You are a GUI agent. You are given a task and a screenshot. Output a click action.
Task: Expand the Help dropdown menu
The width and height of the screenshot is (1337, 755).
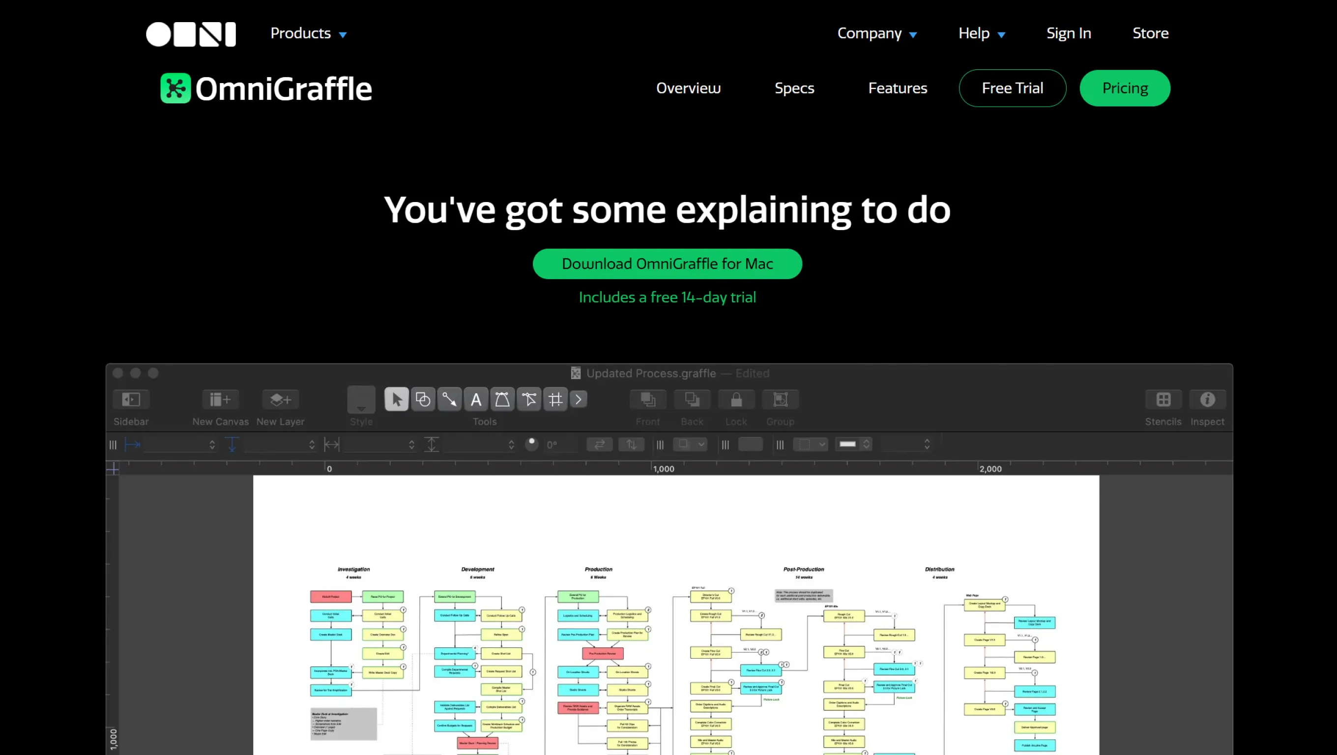(982, 34)
